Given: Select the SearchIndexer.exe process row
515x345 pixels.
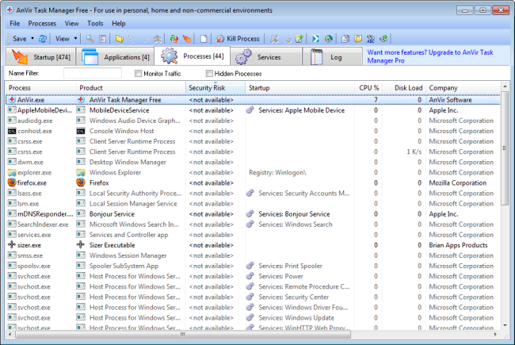Looking at the screenshot, I should [253, 224].
